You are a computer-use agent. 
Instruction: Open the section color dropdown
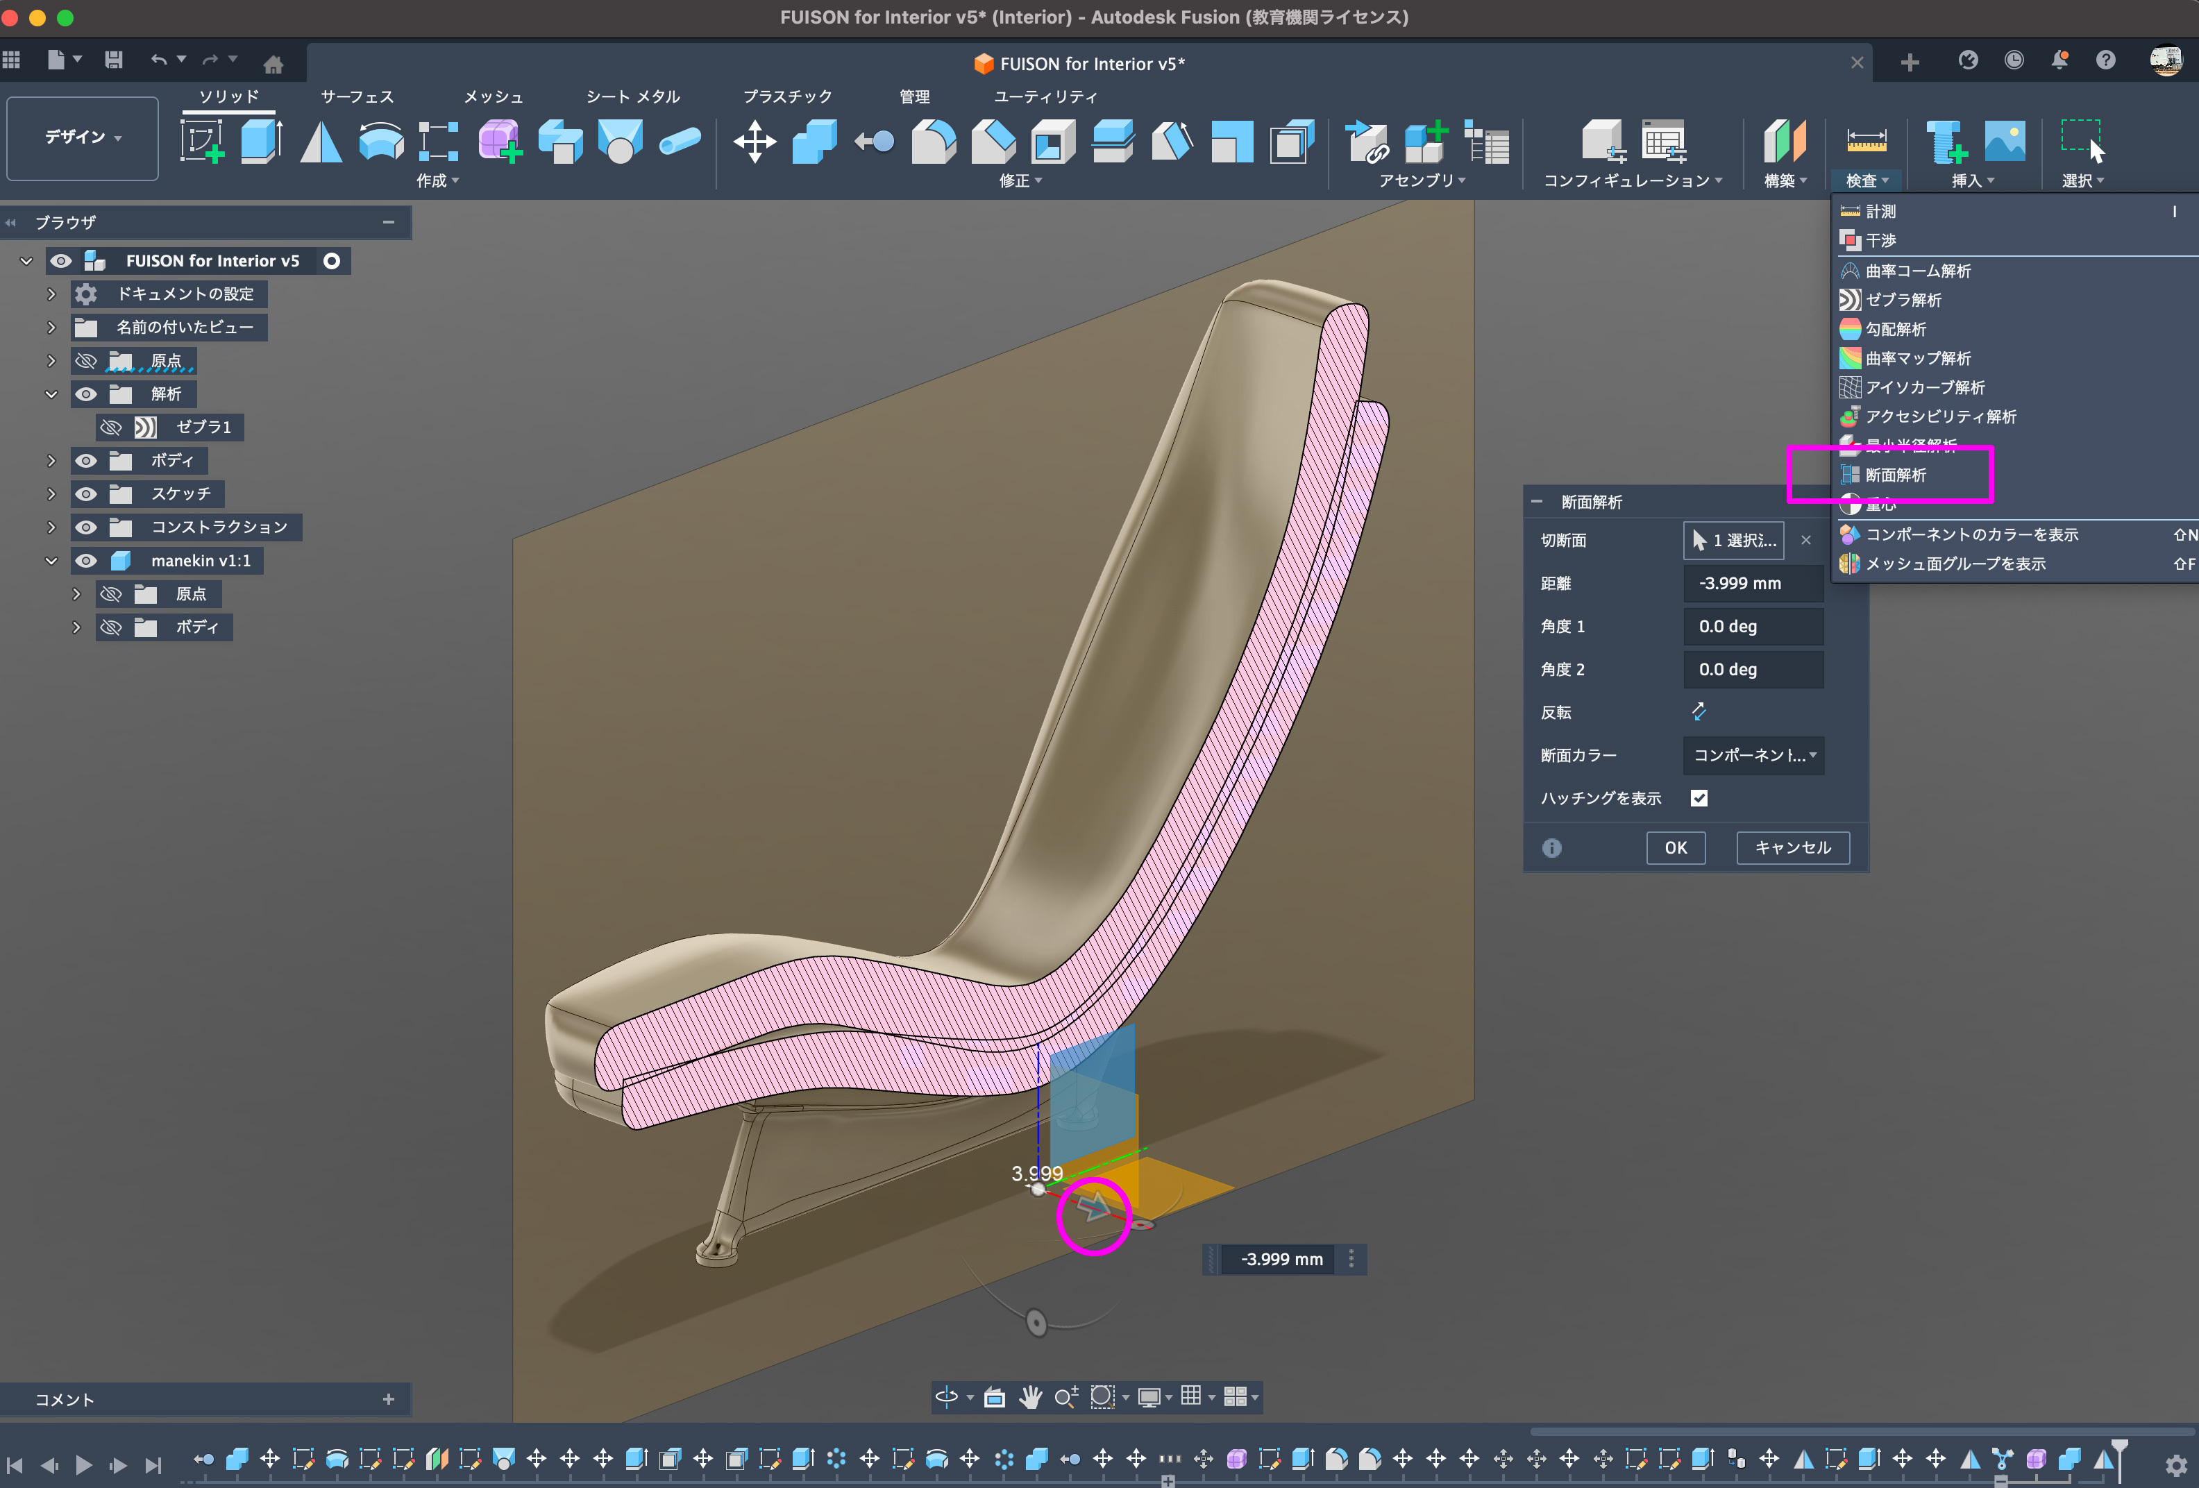(1753, 755)
